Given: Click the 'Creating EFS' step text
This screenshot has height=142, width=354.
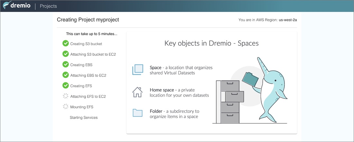Looking at the screenshot, I should pyautogui.click(x=81, y=86).
